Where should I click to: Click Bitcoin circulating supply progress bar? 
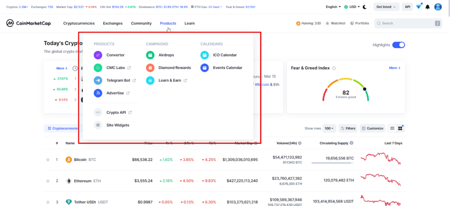click(x=332, y=163)
